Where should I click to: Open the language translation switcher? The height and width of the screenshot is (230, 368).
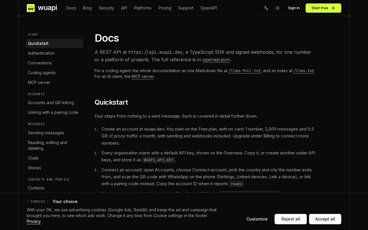tap(266, 8)
